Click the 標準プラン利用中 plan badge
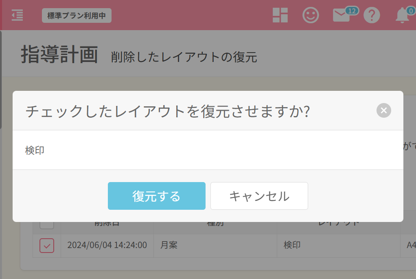416x279 pixels. click(x=77, y=15)
